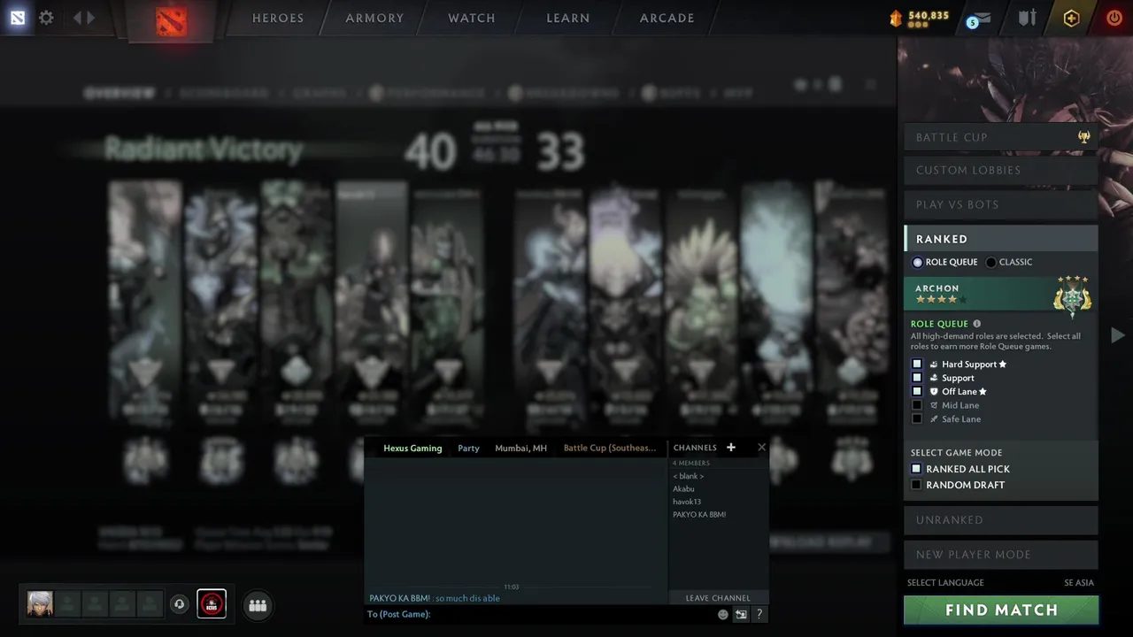Click the 'so much dis able' chat message
This screenshot has height=637, width=1133.
(467, 598)
